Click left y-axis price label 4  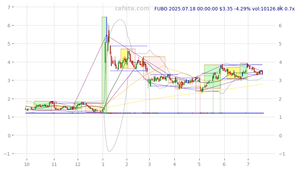[x=9, y=62]
